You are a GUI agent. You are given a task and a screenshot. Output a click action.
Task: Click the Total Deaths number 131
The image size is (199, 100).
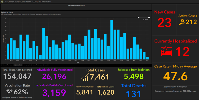click(x=134, y=94)
